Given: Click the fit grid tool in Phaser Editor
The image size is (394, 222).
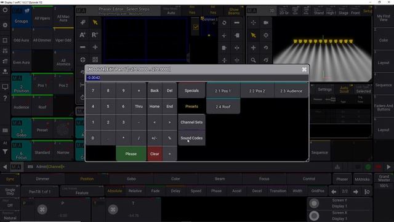Looking at the screenshot, I should [x=95, y=60].
